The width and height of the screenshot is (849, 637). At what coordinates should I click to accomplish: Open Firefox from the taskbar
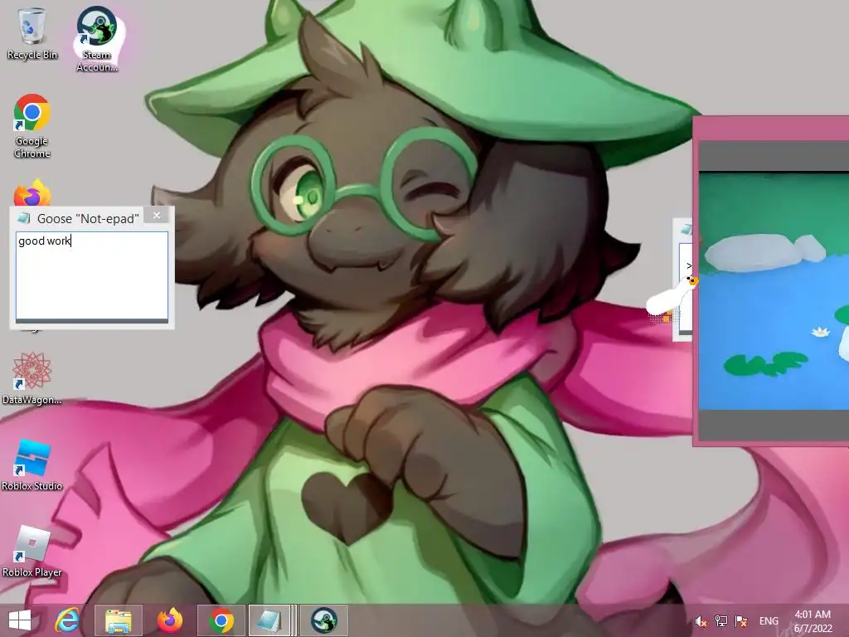tap(170, 620)
